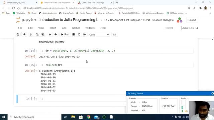
Task: Open the Widgets menu
Action: click(90, 28)
